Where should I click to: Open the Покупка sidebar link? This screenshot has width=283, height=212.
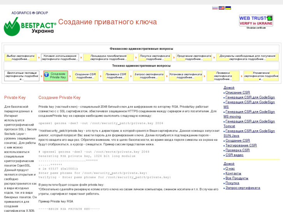pyautogui.click(x=232, y=183)
